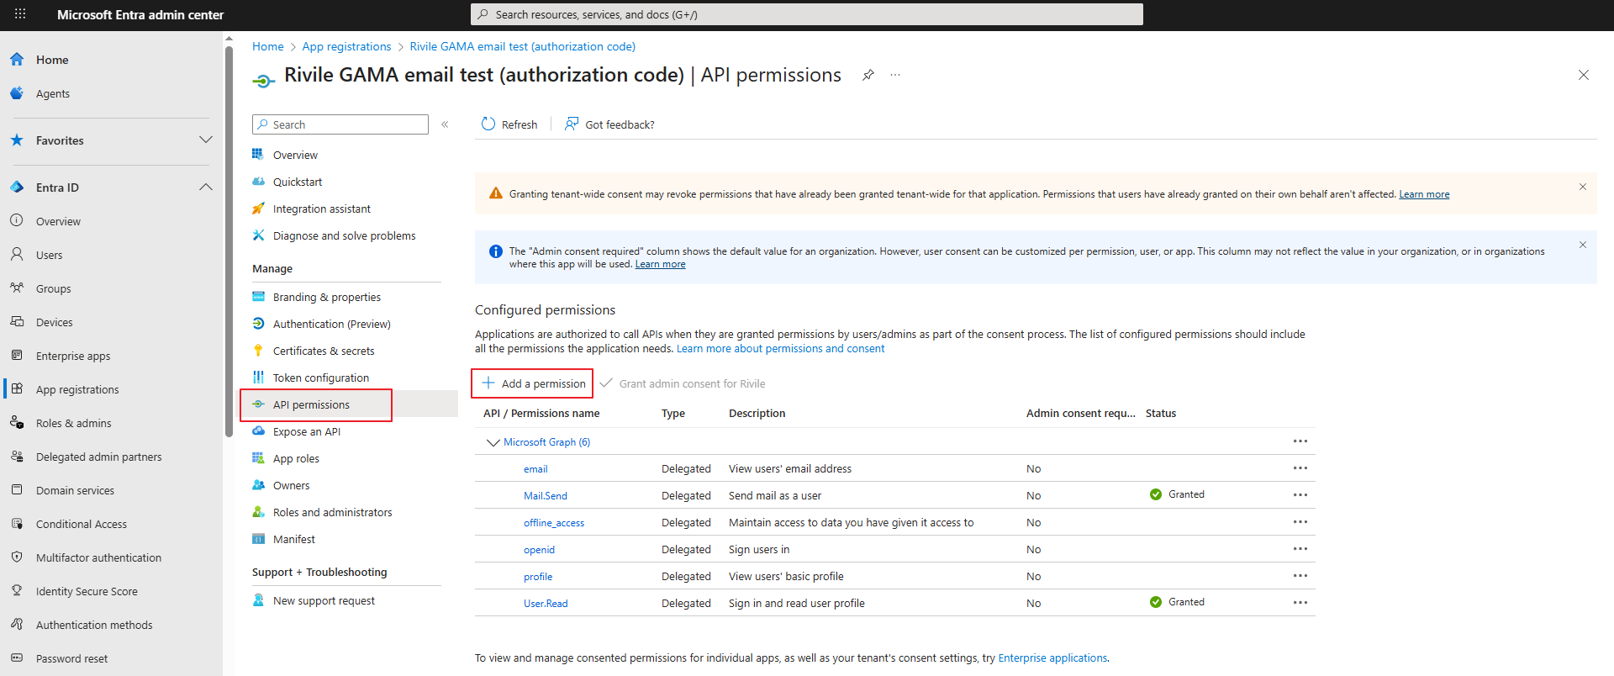Open more options for User.Read permission
The width and height of the screenshot is (1614, 676).
tap(1300, 603)
